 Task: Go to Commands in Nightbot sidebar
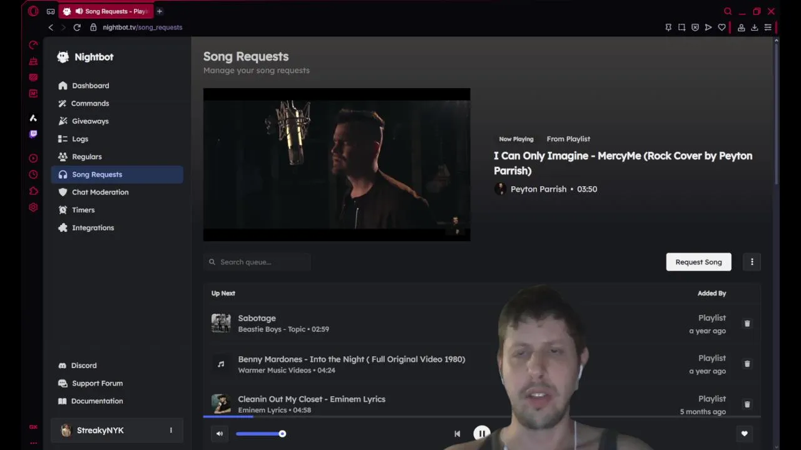[117, 103]
